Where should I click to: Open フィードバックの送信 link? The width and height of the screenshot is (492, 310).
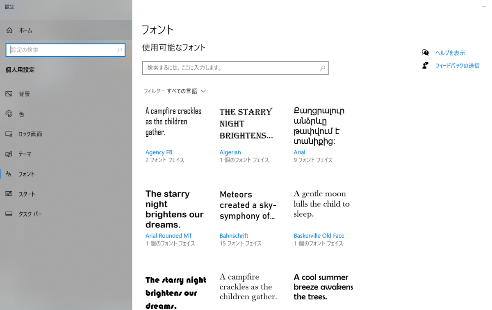(457, 65)
